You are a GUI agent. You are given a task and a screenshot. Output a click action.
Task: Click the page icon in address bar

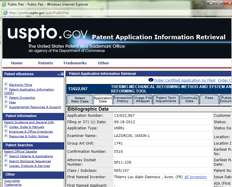point(5,13)
